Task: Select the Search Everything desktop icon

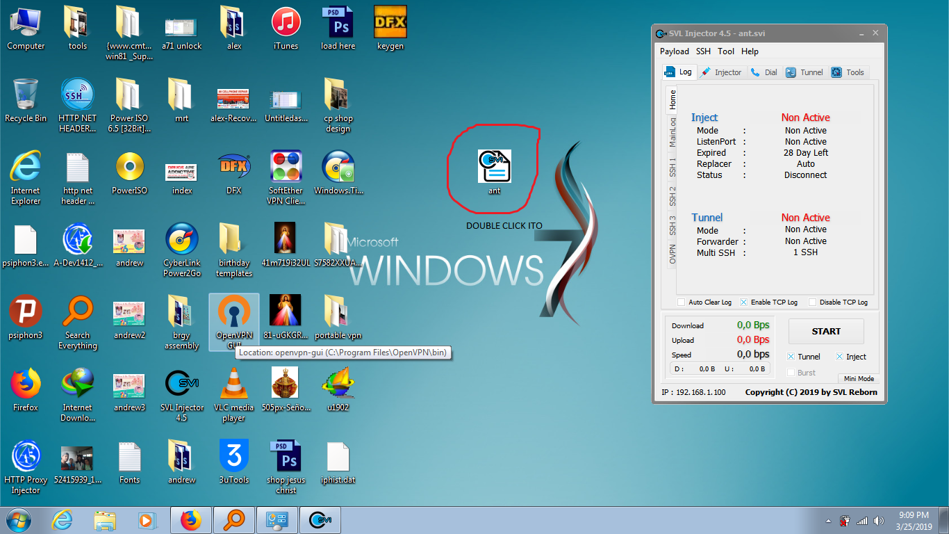Action: (78, 311)
